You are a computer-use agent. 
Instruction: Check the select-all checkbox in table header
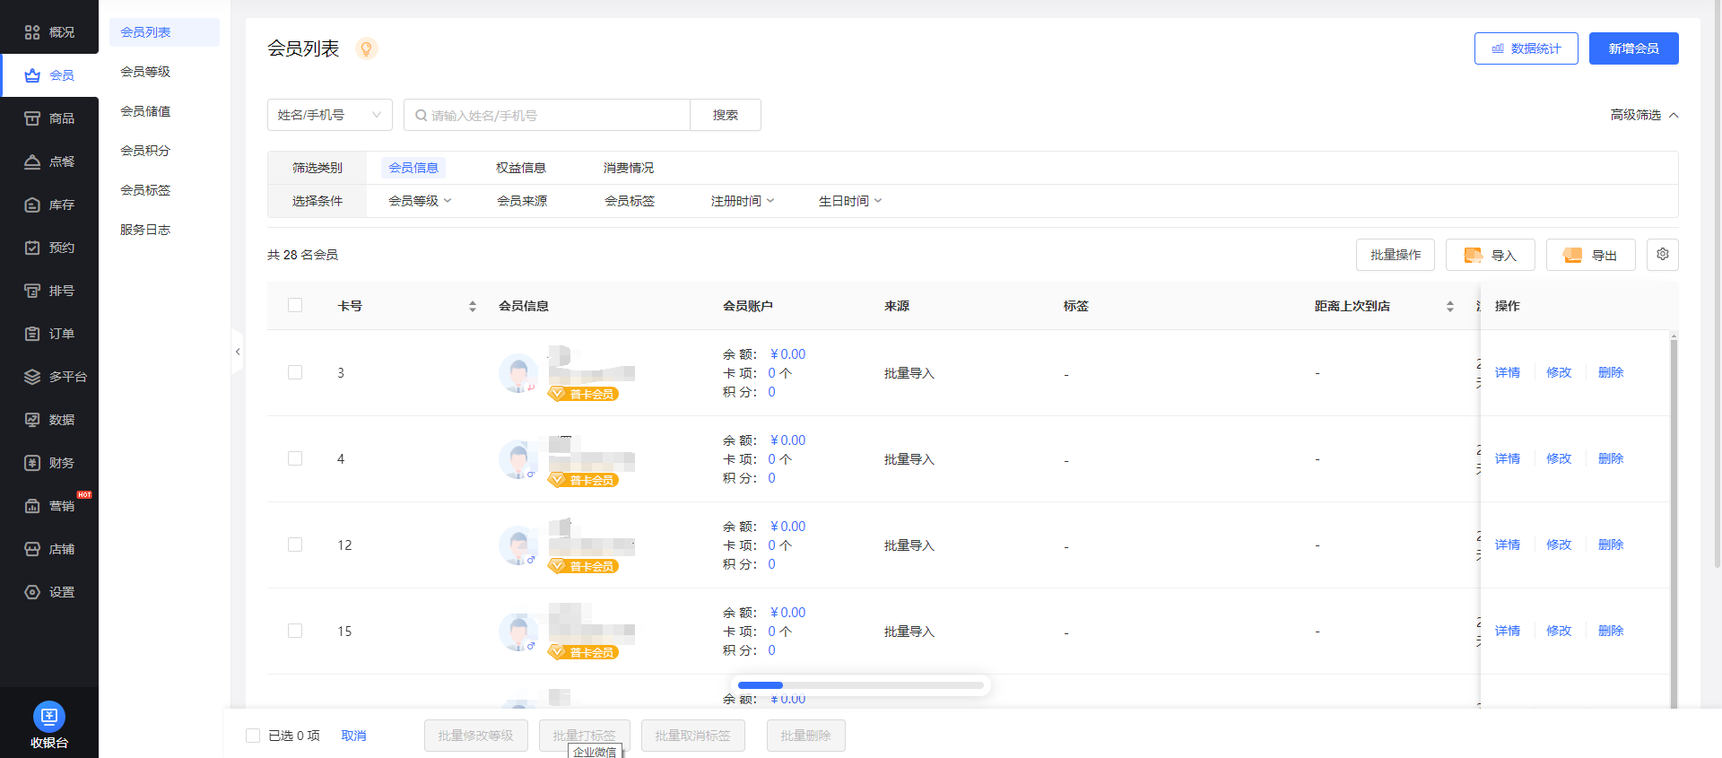pyautogui.click(x=295, y=306)
